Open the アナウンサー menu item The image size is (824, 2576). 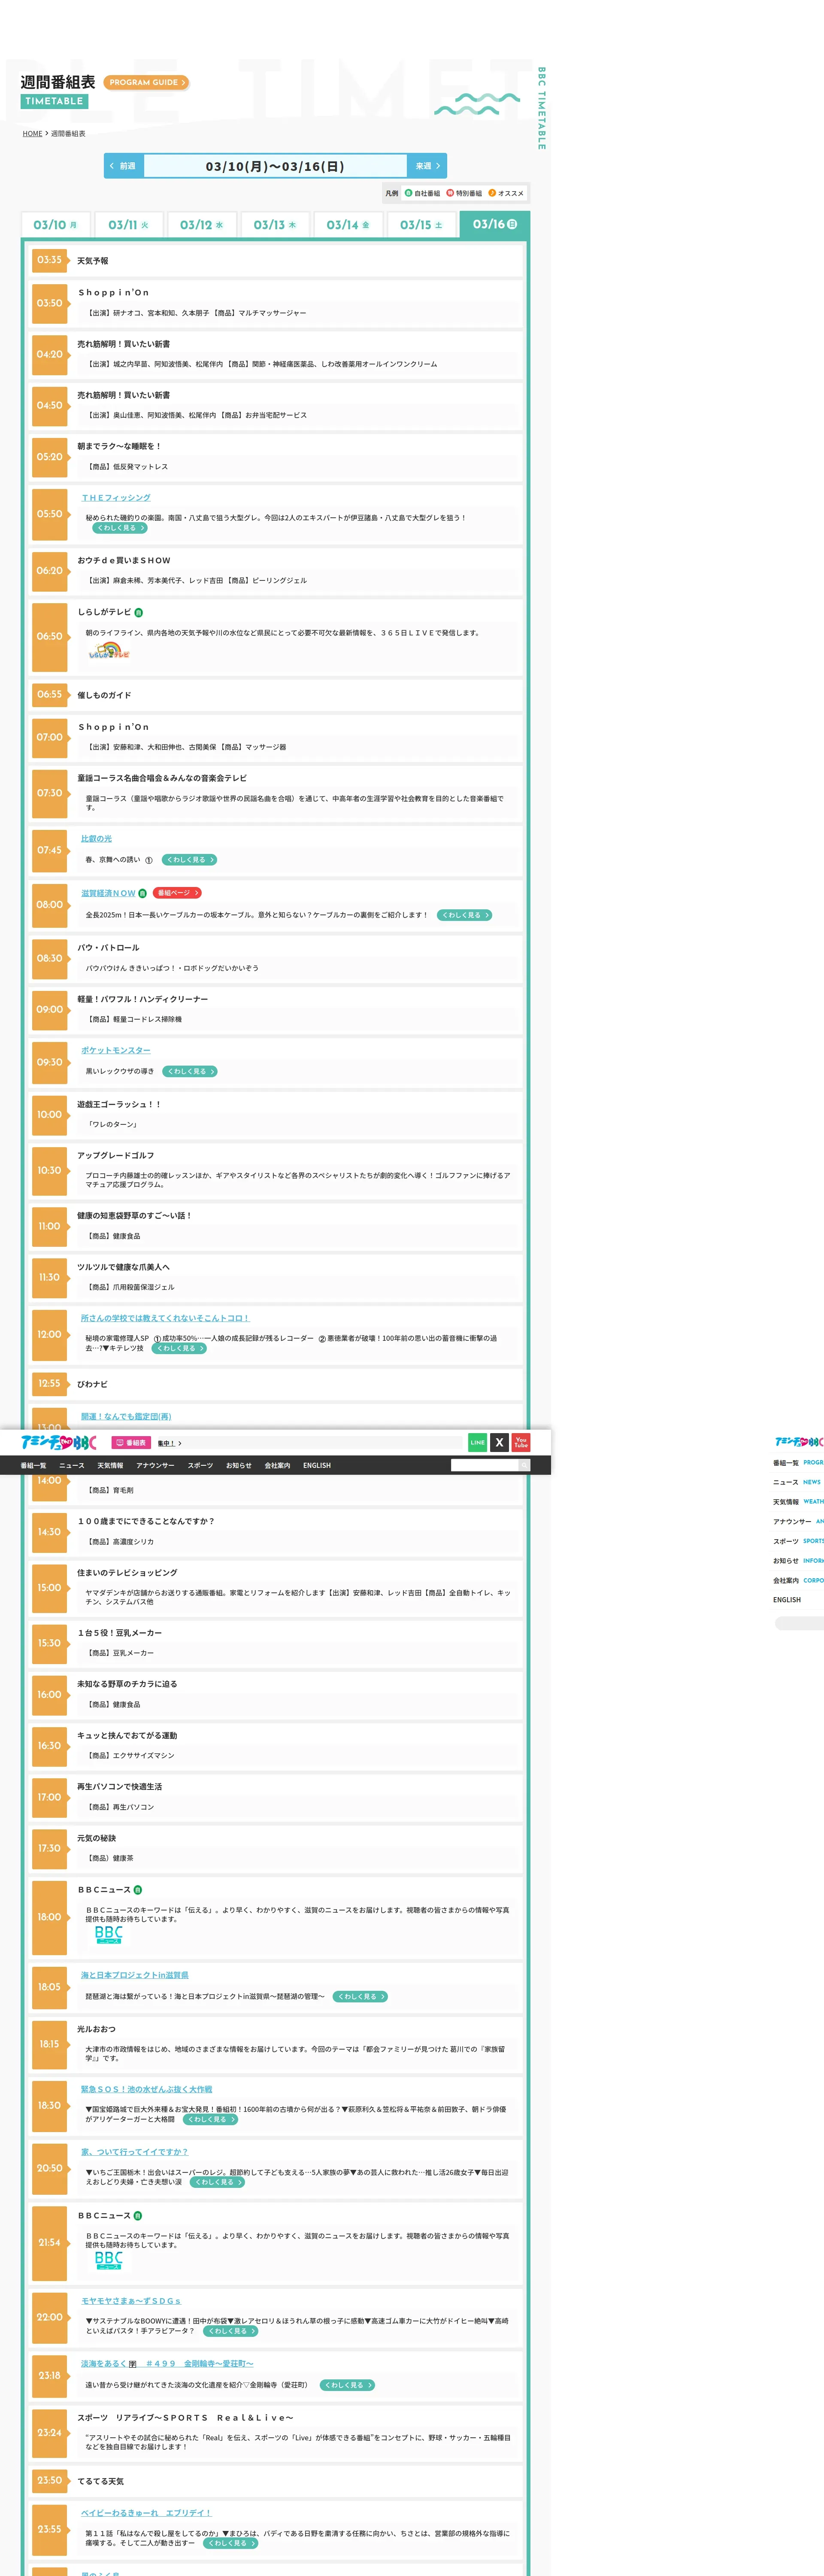[155, 1465]
